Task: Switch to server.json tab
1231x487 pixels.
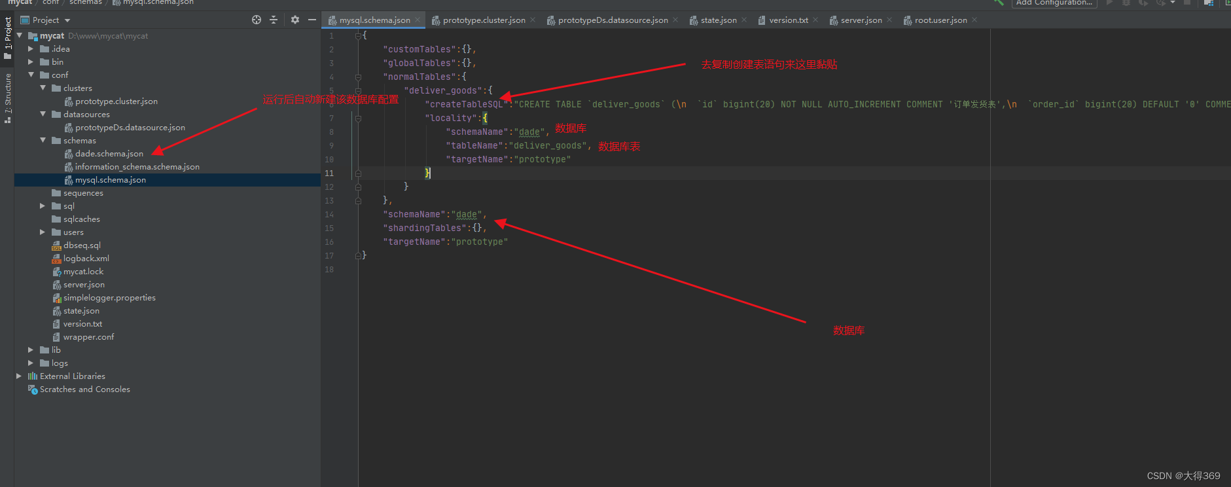Action: 861,20
